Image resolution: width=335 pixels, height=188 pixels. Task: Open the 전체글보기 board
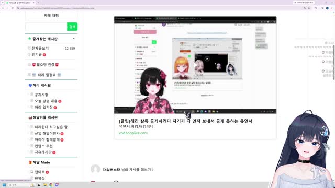point(40,49)
